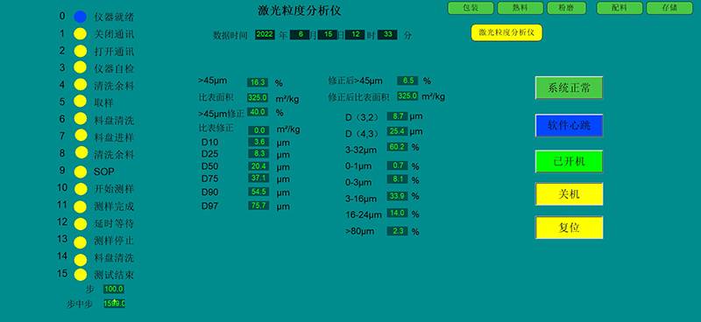Click the step 13 测样停止 indicator lamp
Viewport: 701px width, 322px height.
[x=81, y=242]
